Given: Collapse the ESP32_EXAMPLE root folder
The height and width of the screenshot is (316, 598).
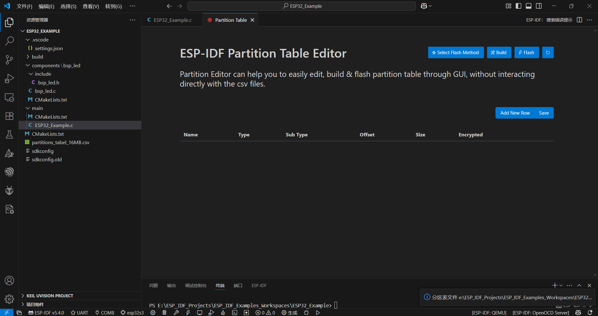Looking at the screenshot, I should tap(22, 31).
